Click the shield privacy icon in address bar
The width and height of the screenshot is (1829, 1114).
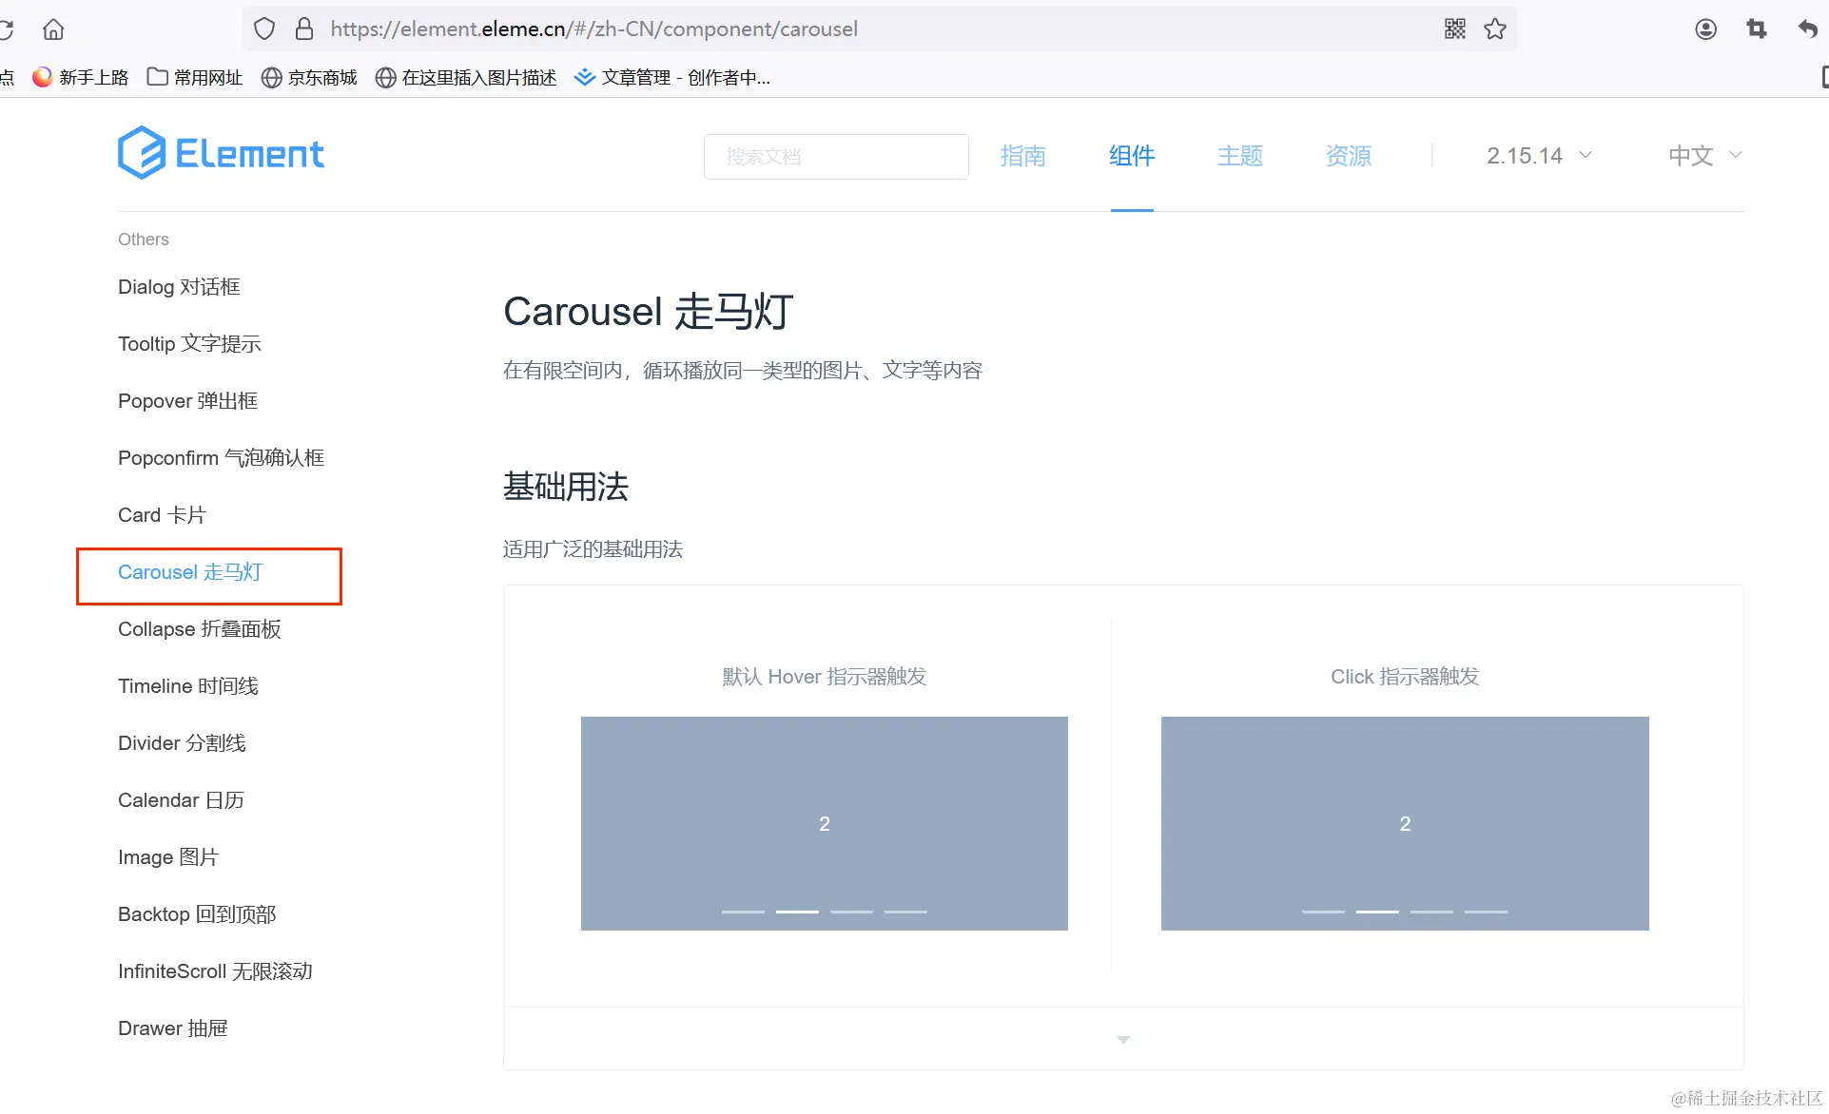tap(263, 29)
